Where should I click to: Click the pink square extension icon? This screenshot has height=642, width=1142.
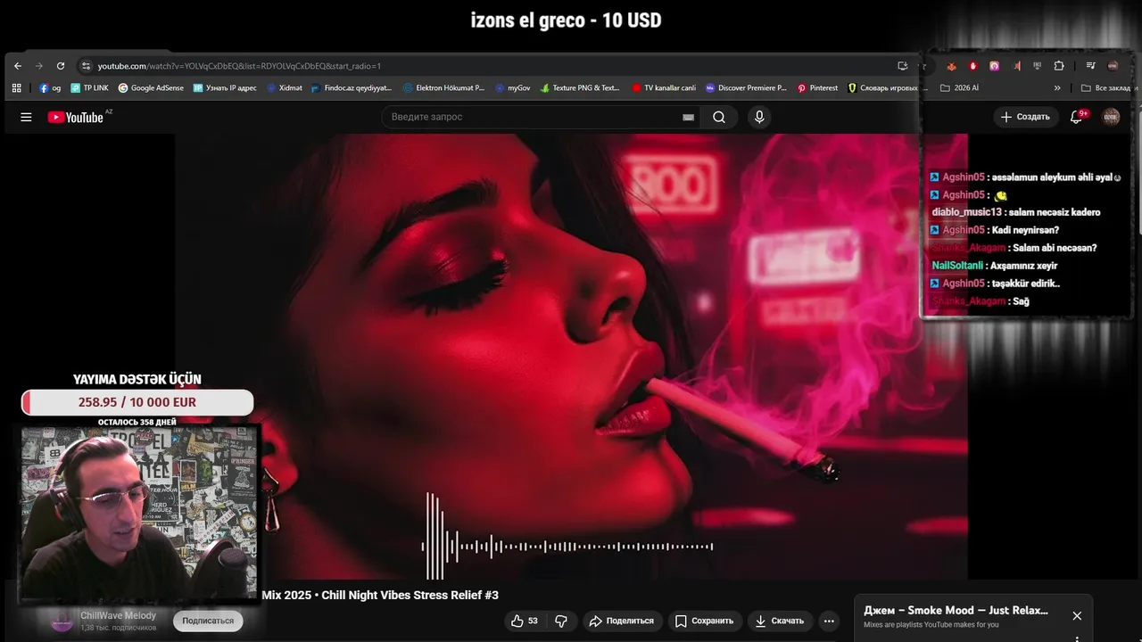[994, 66]
